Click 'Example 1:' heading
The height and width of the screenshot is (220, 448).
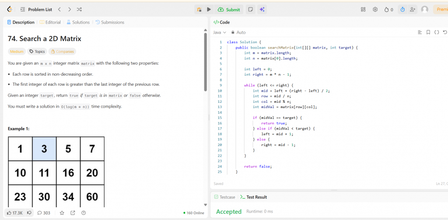click(x=18, y=129)
